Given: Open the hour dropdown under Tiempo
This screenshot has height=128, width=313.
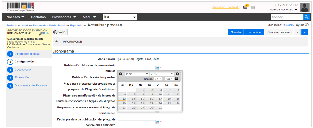Looking at the screenshot, I should coord(158,79).
